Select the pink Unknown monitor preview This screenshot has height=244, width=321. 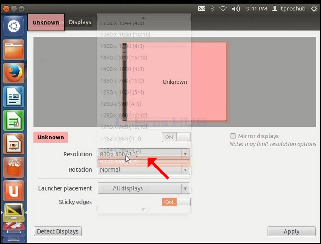175,82
